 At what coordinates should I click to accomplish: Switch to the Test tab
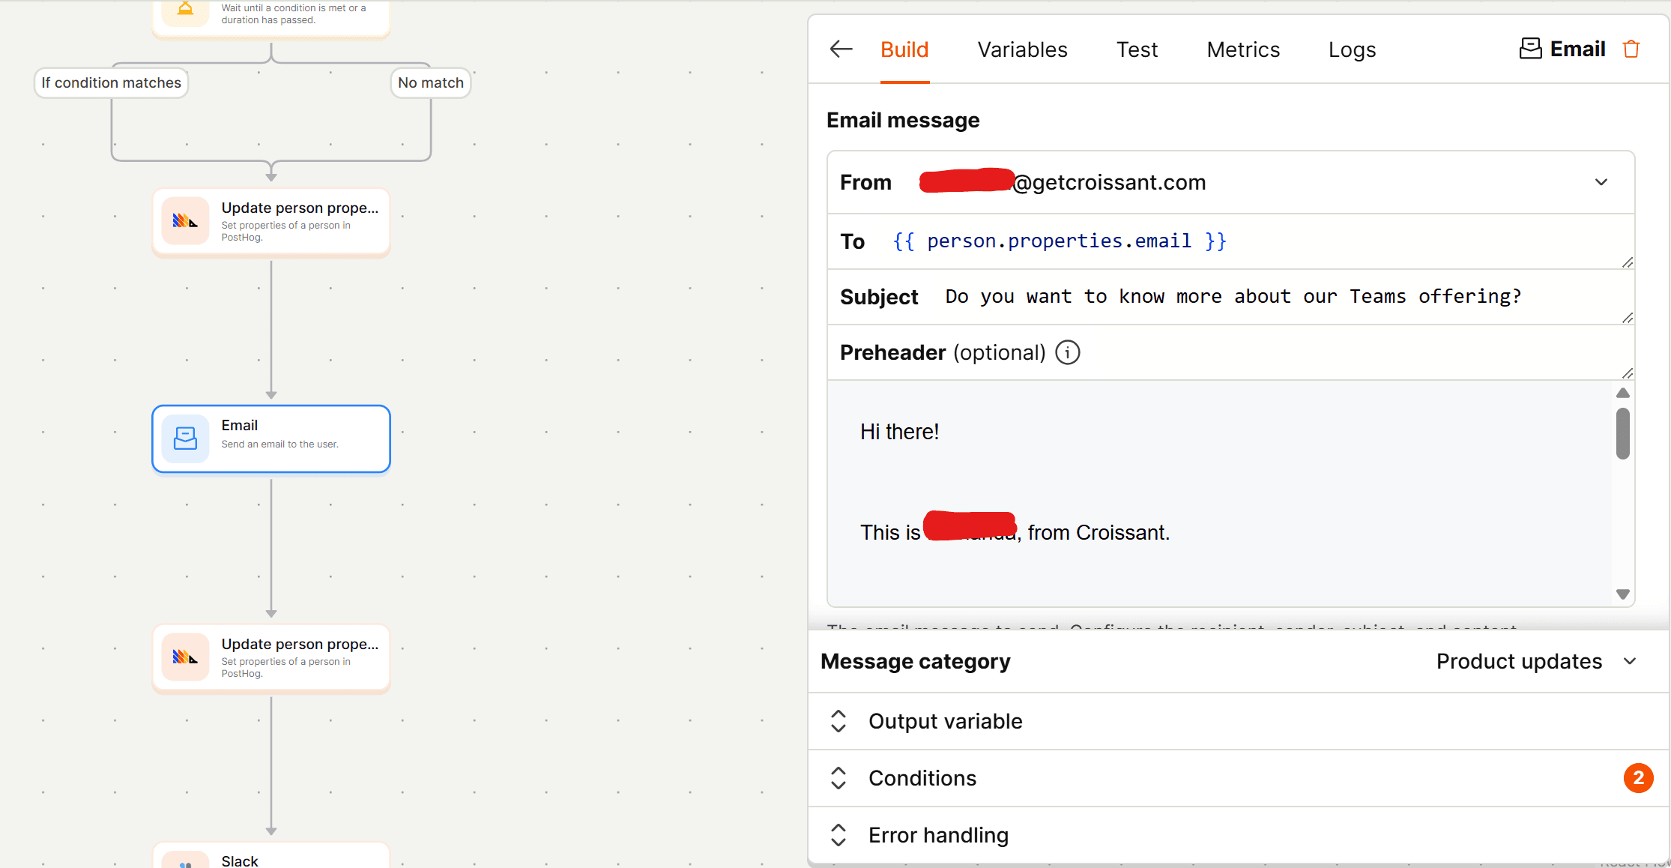point(1137,49)
